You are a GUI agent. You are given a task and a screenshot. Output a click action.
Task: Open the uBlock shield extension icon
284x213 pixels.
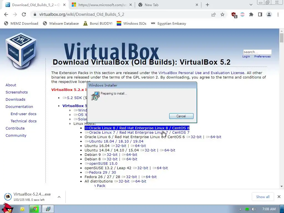pos(234,15)
